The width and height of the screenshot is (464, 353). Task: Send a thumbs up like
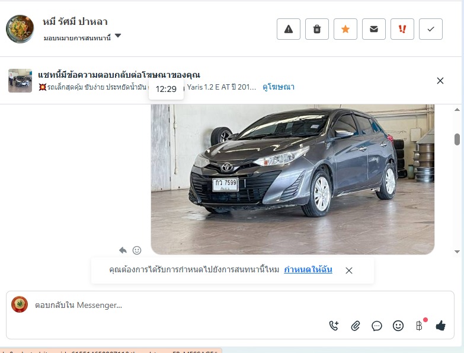(441, 326)
